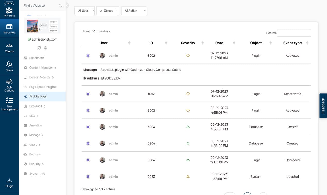This screenshot has height=195, width=327.
Task: Click the severity icon for Deactivated plugin row
Action: [x=188, y=94]
